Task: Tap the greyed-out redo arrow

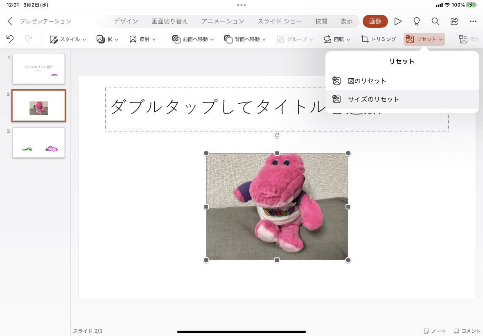Action: click(28, 39)
